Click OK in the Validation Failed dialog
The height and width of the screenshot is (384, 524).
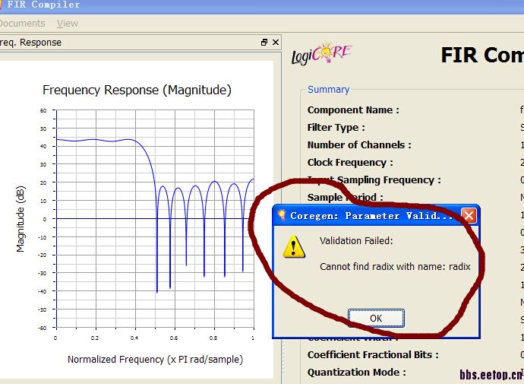pyautogui.click(x=376, y=318)
